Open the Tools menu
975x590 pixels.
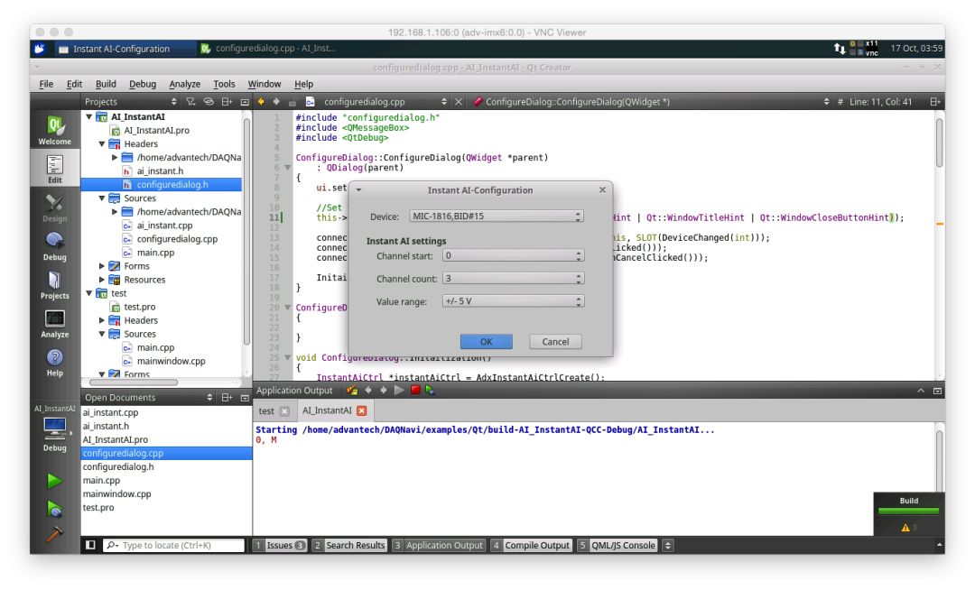point(224,84)
